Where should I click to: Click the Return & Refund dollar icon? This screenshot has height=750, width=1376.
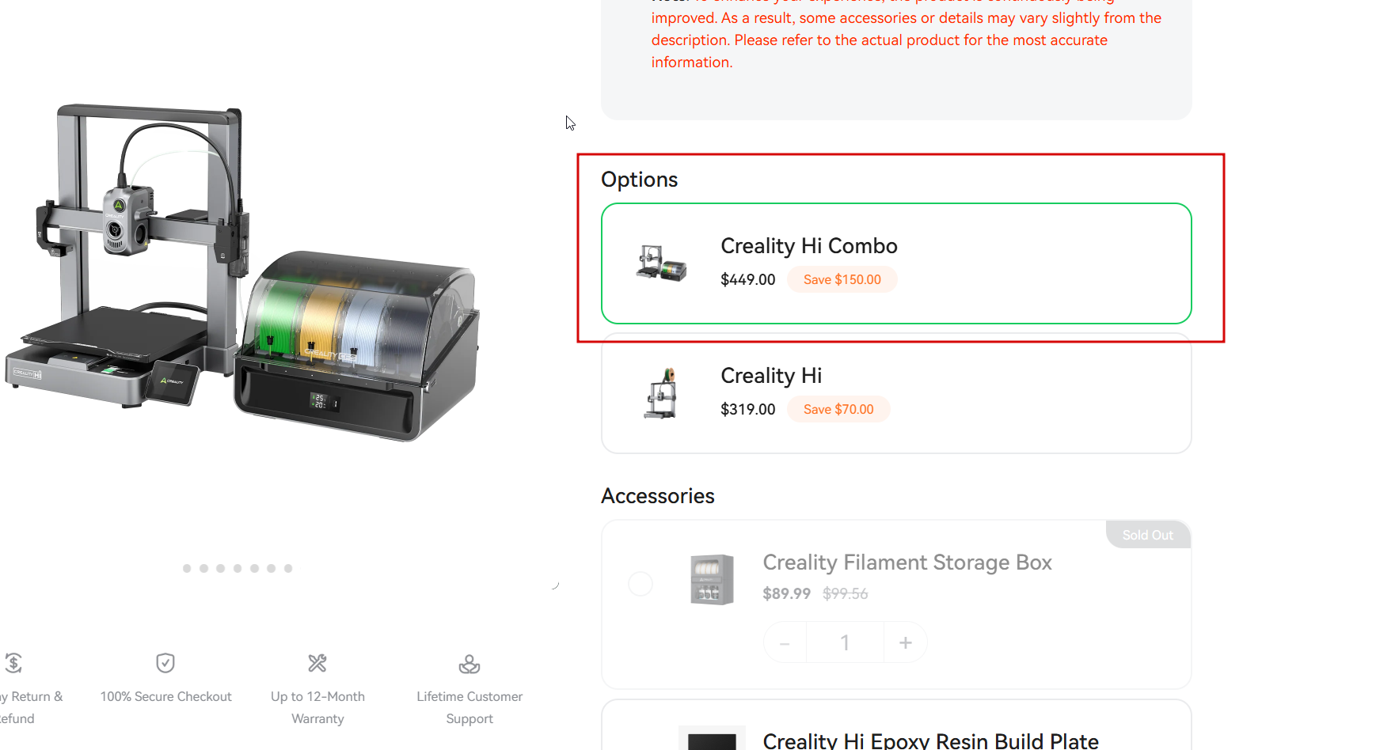click(x=13, y=663)
